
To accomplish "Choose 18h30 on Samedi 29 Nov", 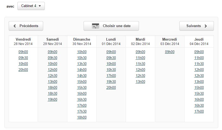I will [53, 93].
